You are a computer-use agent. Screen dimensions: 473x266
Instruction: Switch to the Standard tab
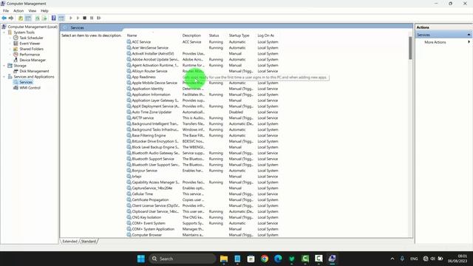89,242
